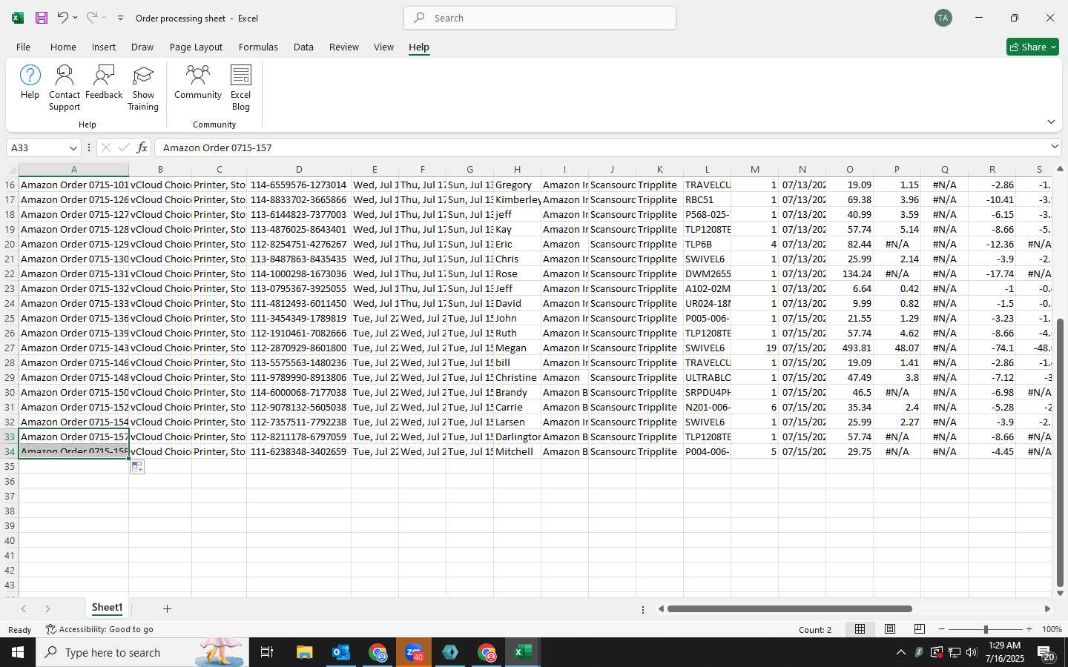Click the TA account avatar
The image size is (1068, 667).
(943, 18)
